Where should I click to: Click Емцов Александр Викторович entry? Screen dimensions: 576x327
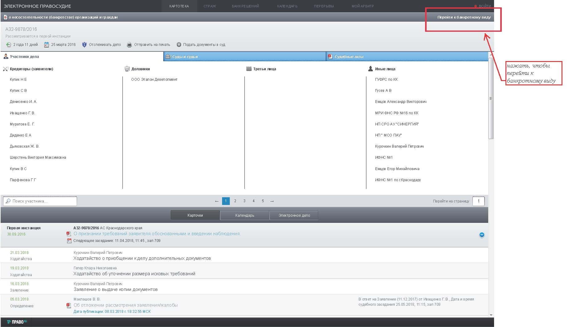click(x=401, y=102)
